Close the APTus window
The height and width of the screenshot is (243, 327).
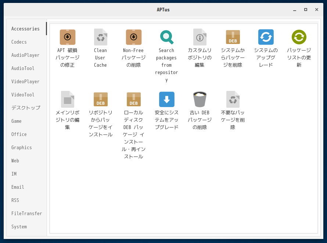[317, 10]
